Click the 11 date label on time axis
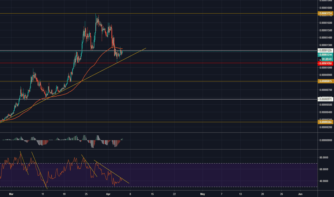Viewport: 334px width, 197px height. pyautogui.click(x=43, y=194)
